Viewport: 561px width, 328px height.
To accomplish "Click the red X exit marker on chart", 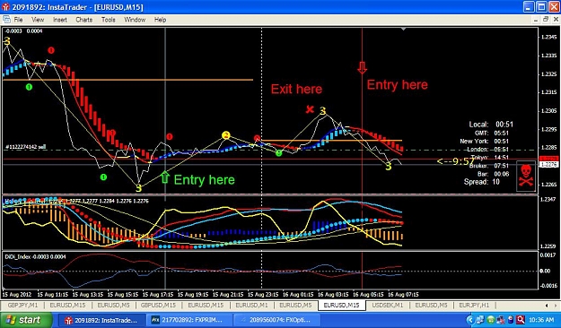I will [x=310, y=109].
